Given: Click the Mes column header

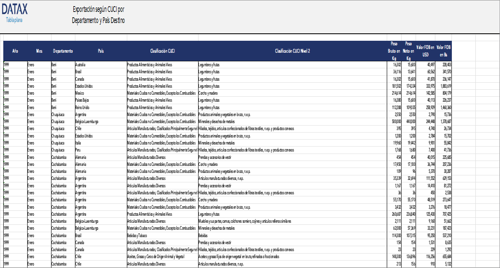Looking at the screenshot, I should [39, 51].
